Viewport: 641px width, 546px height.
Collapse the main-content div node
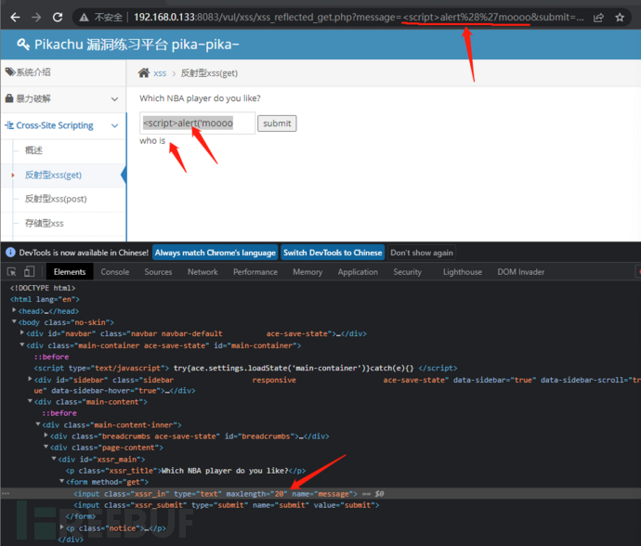click(30, 401)
